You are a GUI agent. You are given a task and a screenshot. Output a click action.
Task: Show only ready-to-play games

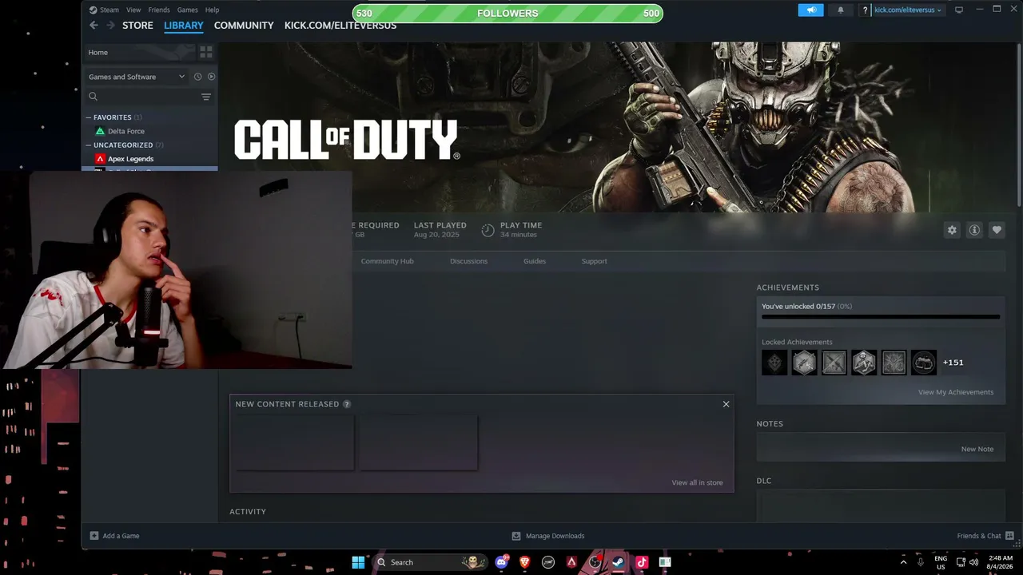[x=211, y=77]
